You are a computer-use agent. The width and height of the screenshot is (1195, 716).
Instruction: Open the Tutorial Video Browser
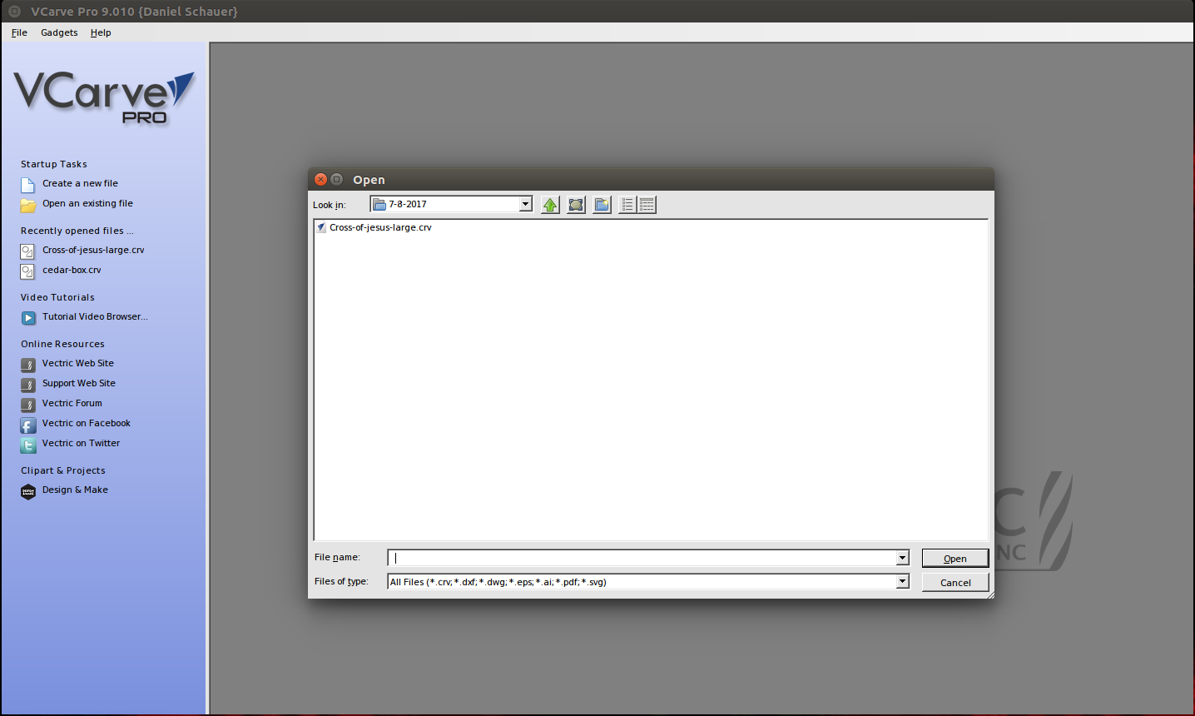coord(95,316)
